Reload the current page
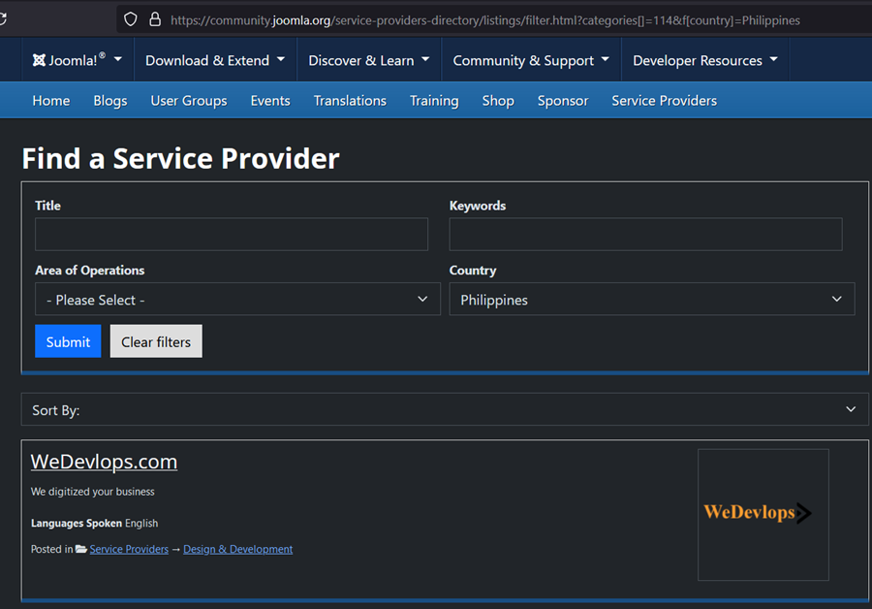 (x=10, y=19)
